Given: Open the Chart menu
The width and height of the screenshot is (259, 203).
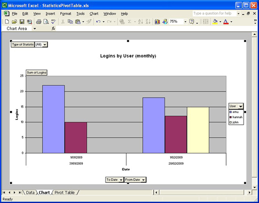Looking at the screenshot, I should [x=94, y=14].
